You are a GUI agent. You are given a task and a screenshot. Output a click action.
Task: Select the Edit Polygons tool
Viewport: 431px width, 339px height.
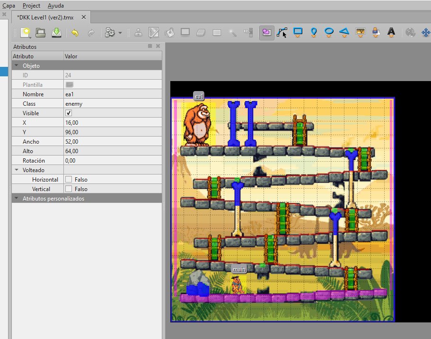(282, 33)
